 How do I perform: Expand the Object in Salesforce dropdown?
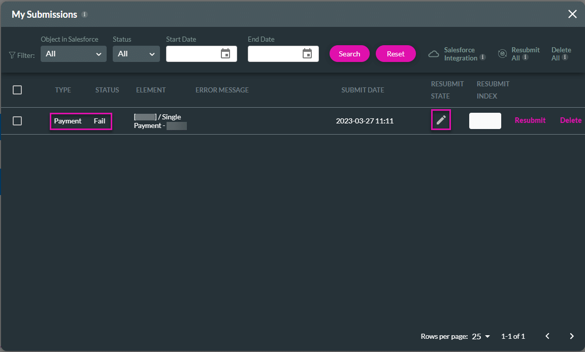coord(74,54)
